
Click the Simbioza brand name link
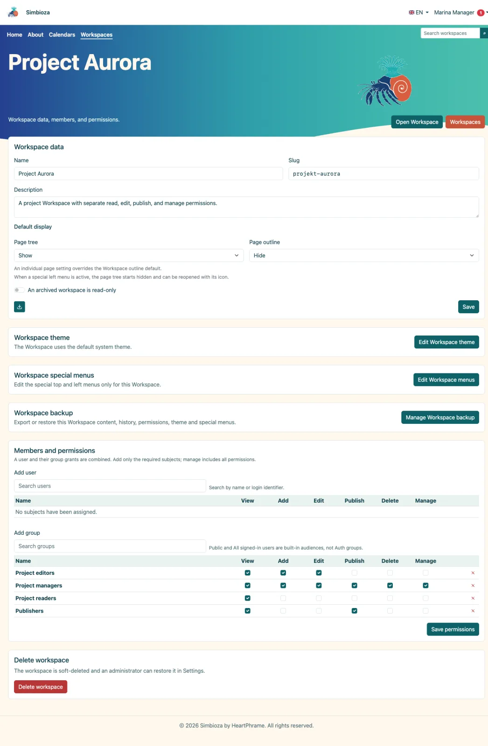(38, 13)
